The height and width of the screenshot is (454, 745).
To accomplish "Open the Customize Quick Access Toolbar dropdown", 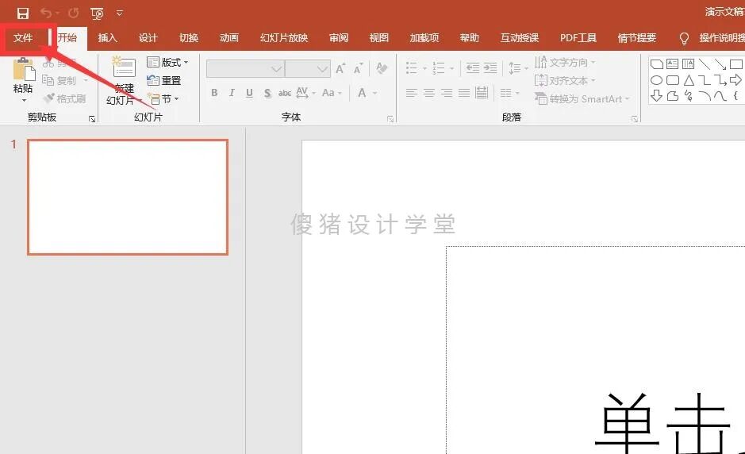I will 120,13.
